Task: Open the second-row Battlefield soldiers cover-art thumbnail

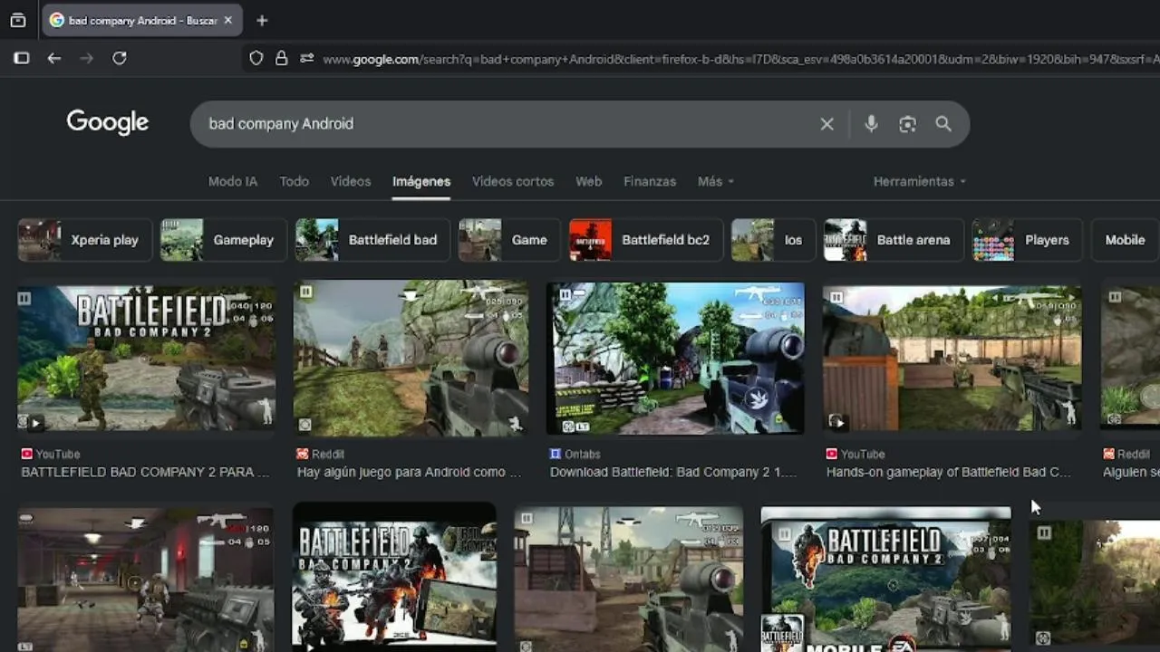Action: click(x=394, y=578)
